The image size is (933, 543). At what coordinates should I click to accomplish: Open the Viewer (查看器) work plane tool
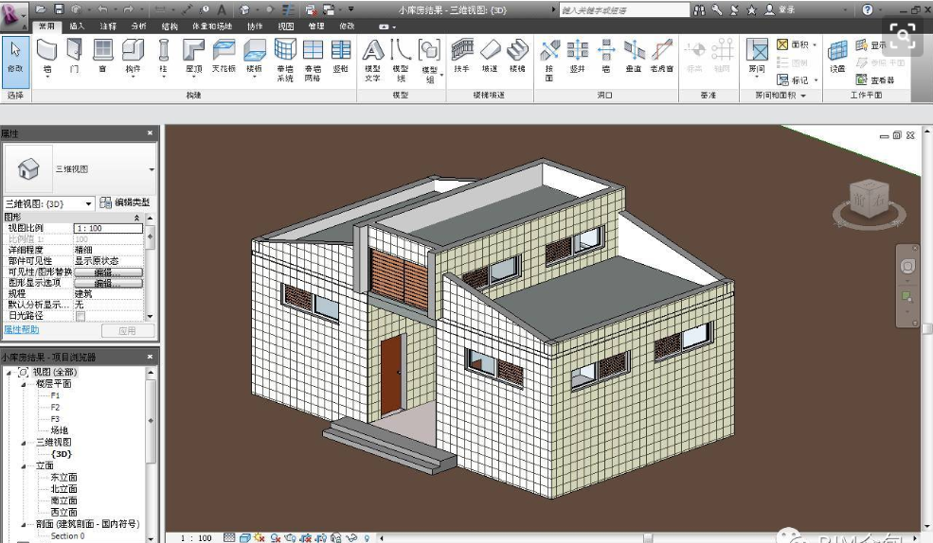(874, 79)
